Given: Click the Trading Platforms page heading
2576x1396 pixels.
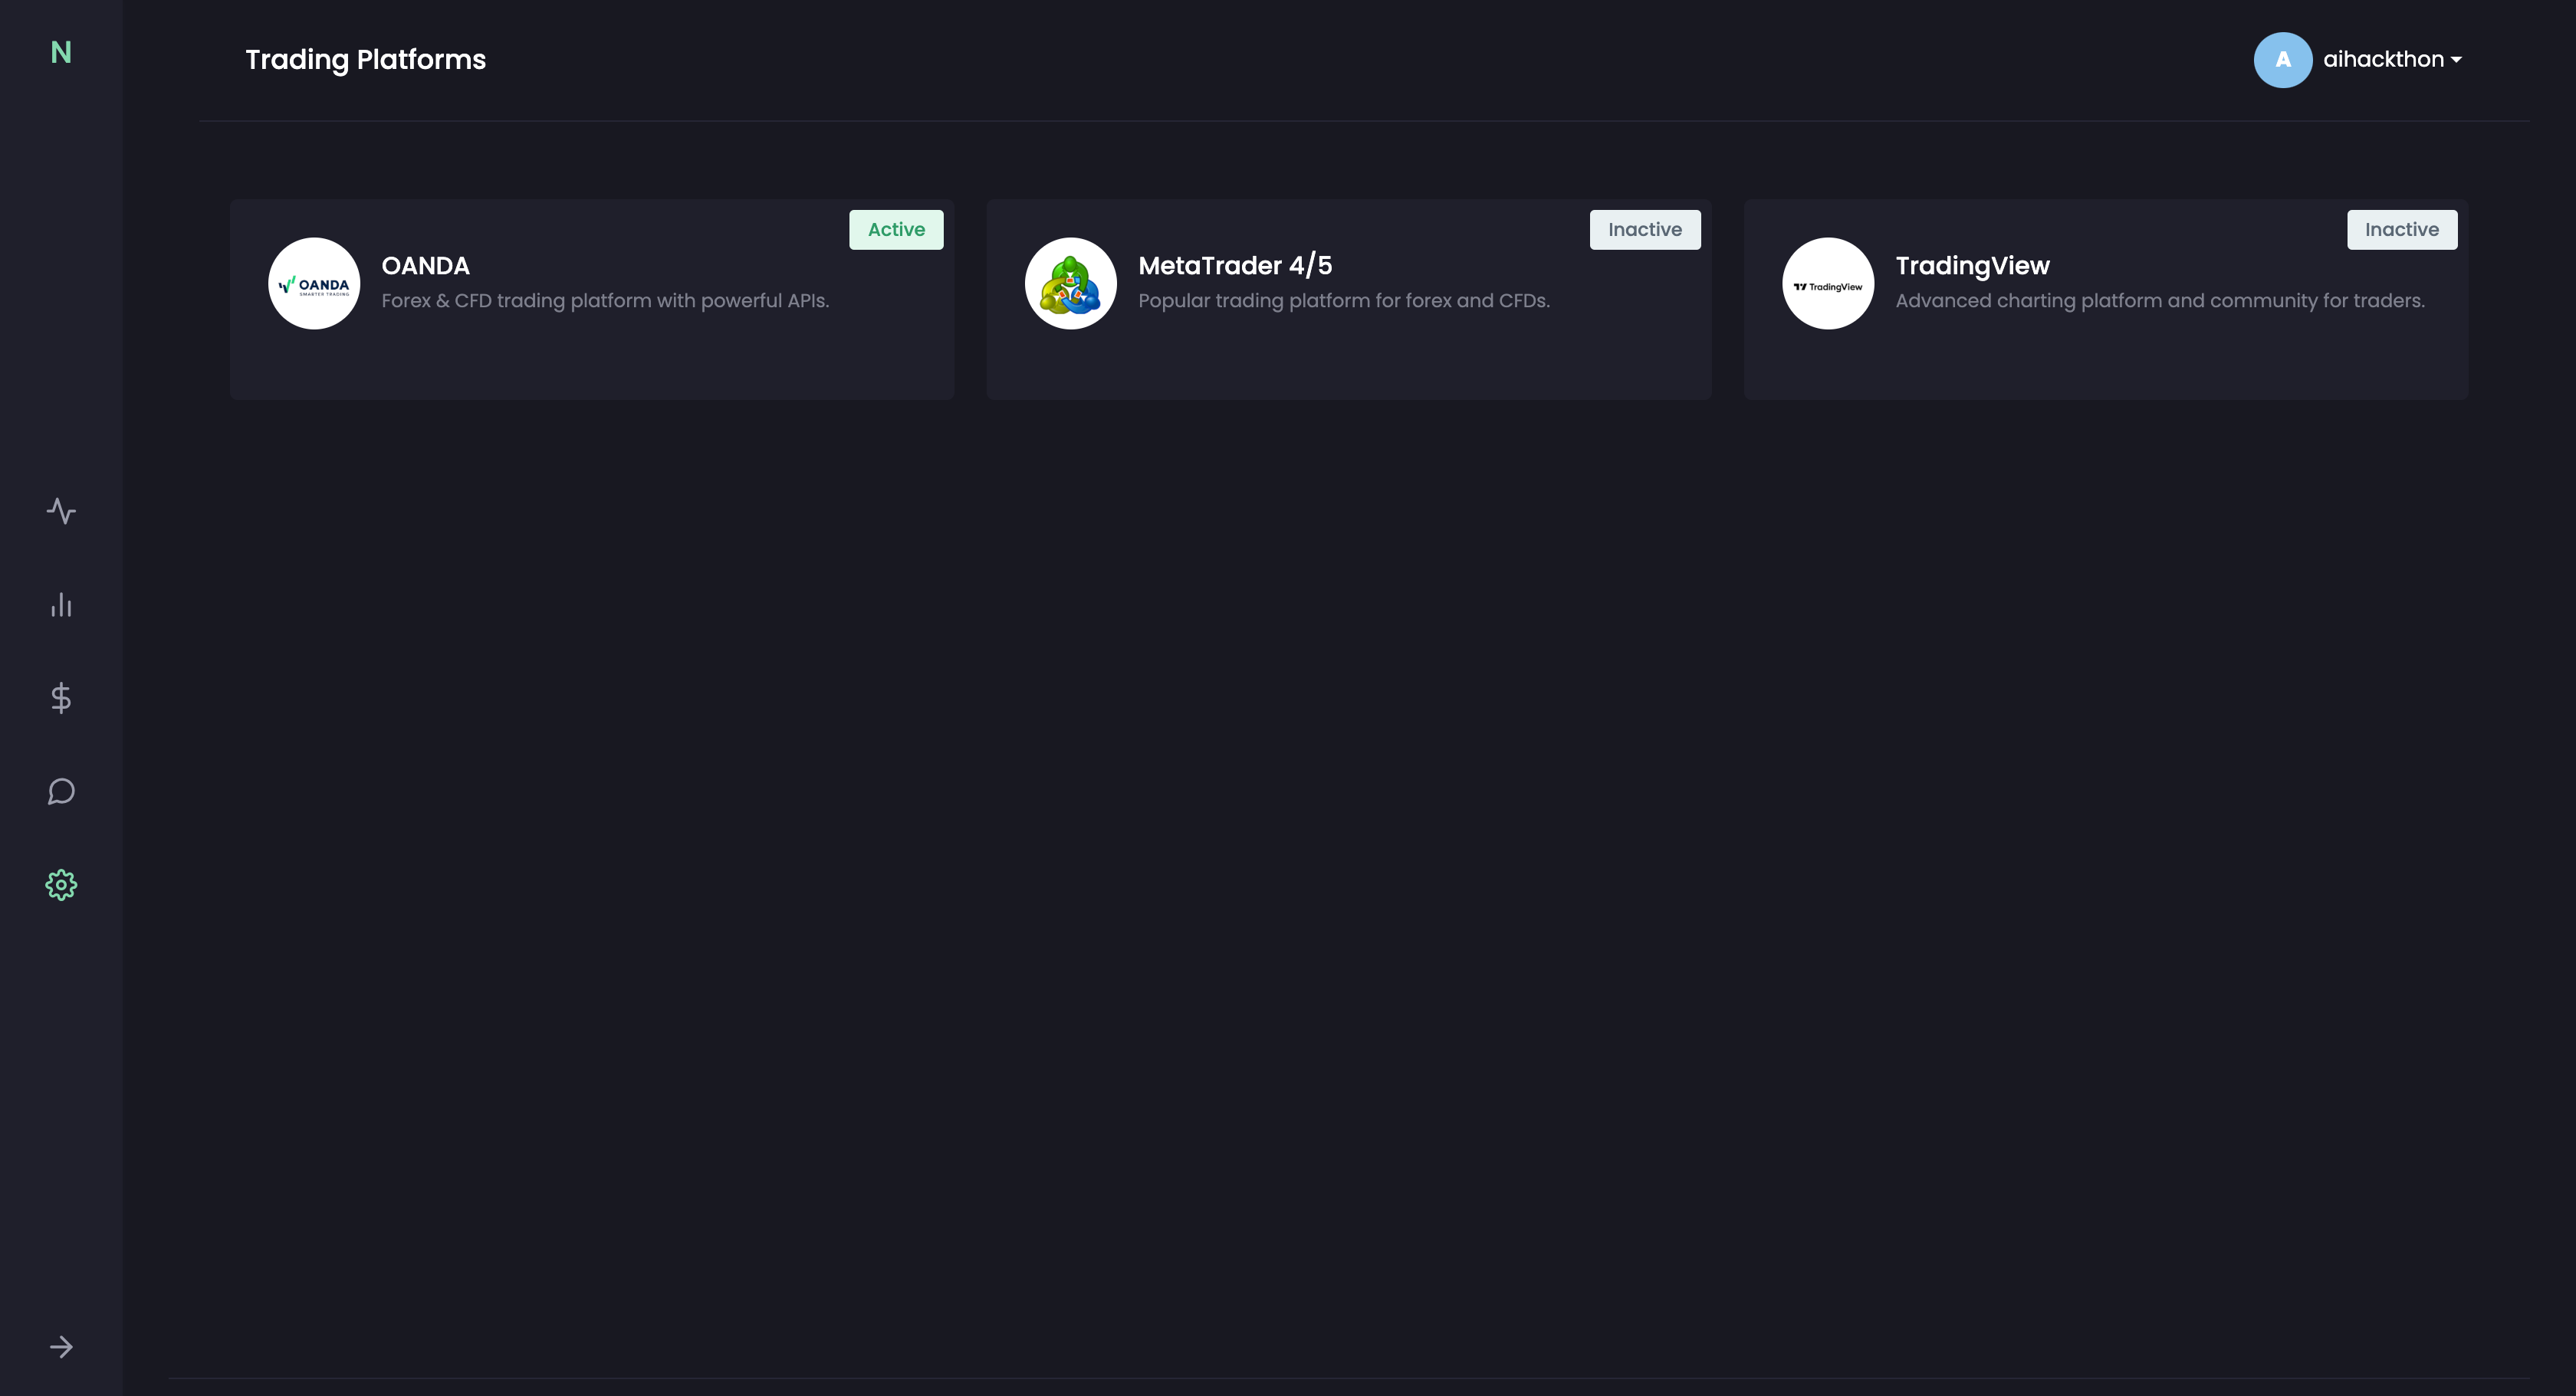Looking at the screenshot, I should 365,60.
